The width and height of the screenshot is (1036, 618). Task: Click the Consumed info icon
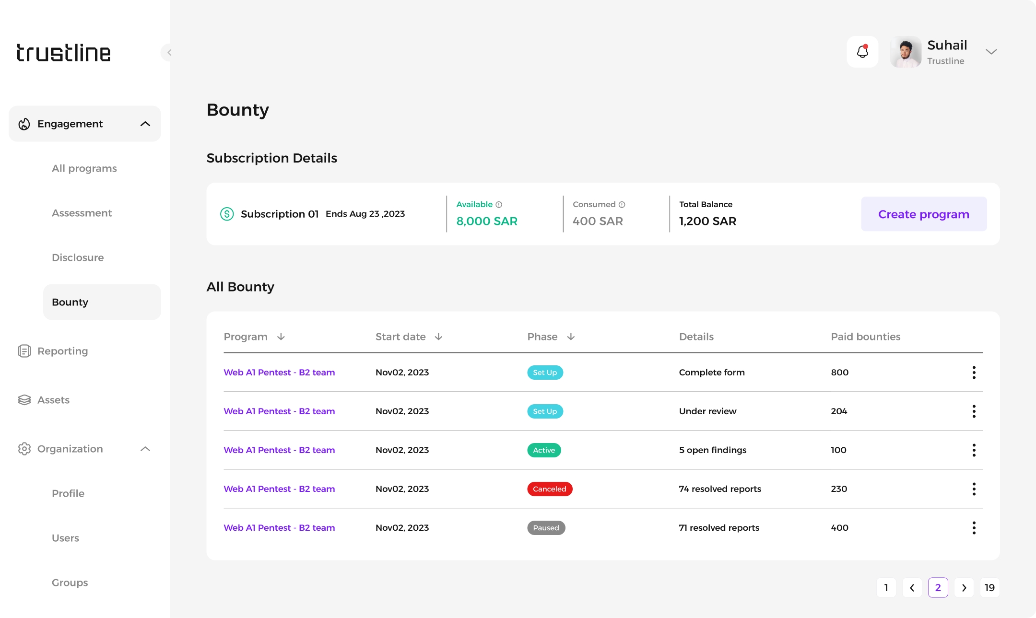622,205
